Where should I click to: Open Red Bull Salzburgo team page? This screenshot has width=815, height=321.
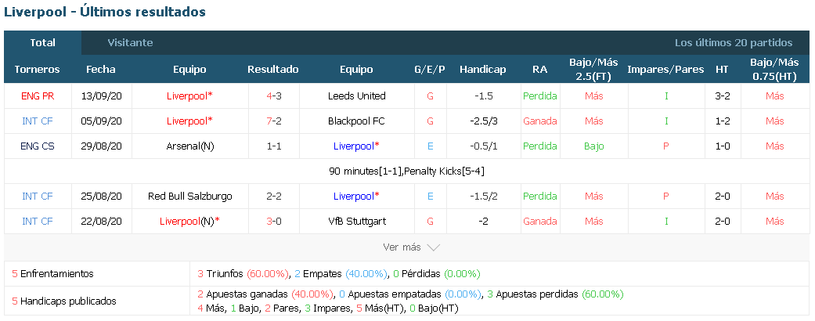point(189,197)
